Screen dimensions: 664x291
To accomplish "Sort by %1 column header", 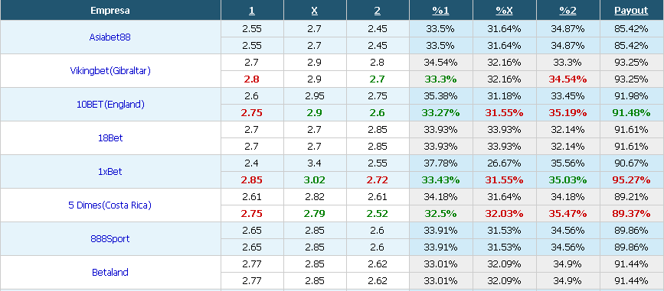I will coord(440,11).
